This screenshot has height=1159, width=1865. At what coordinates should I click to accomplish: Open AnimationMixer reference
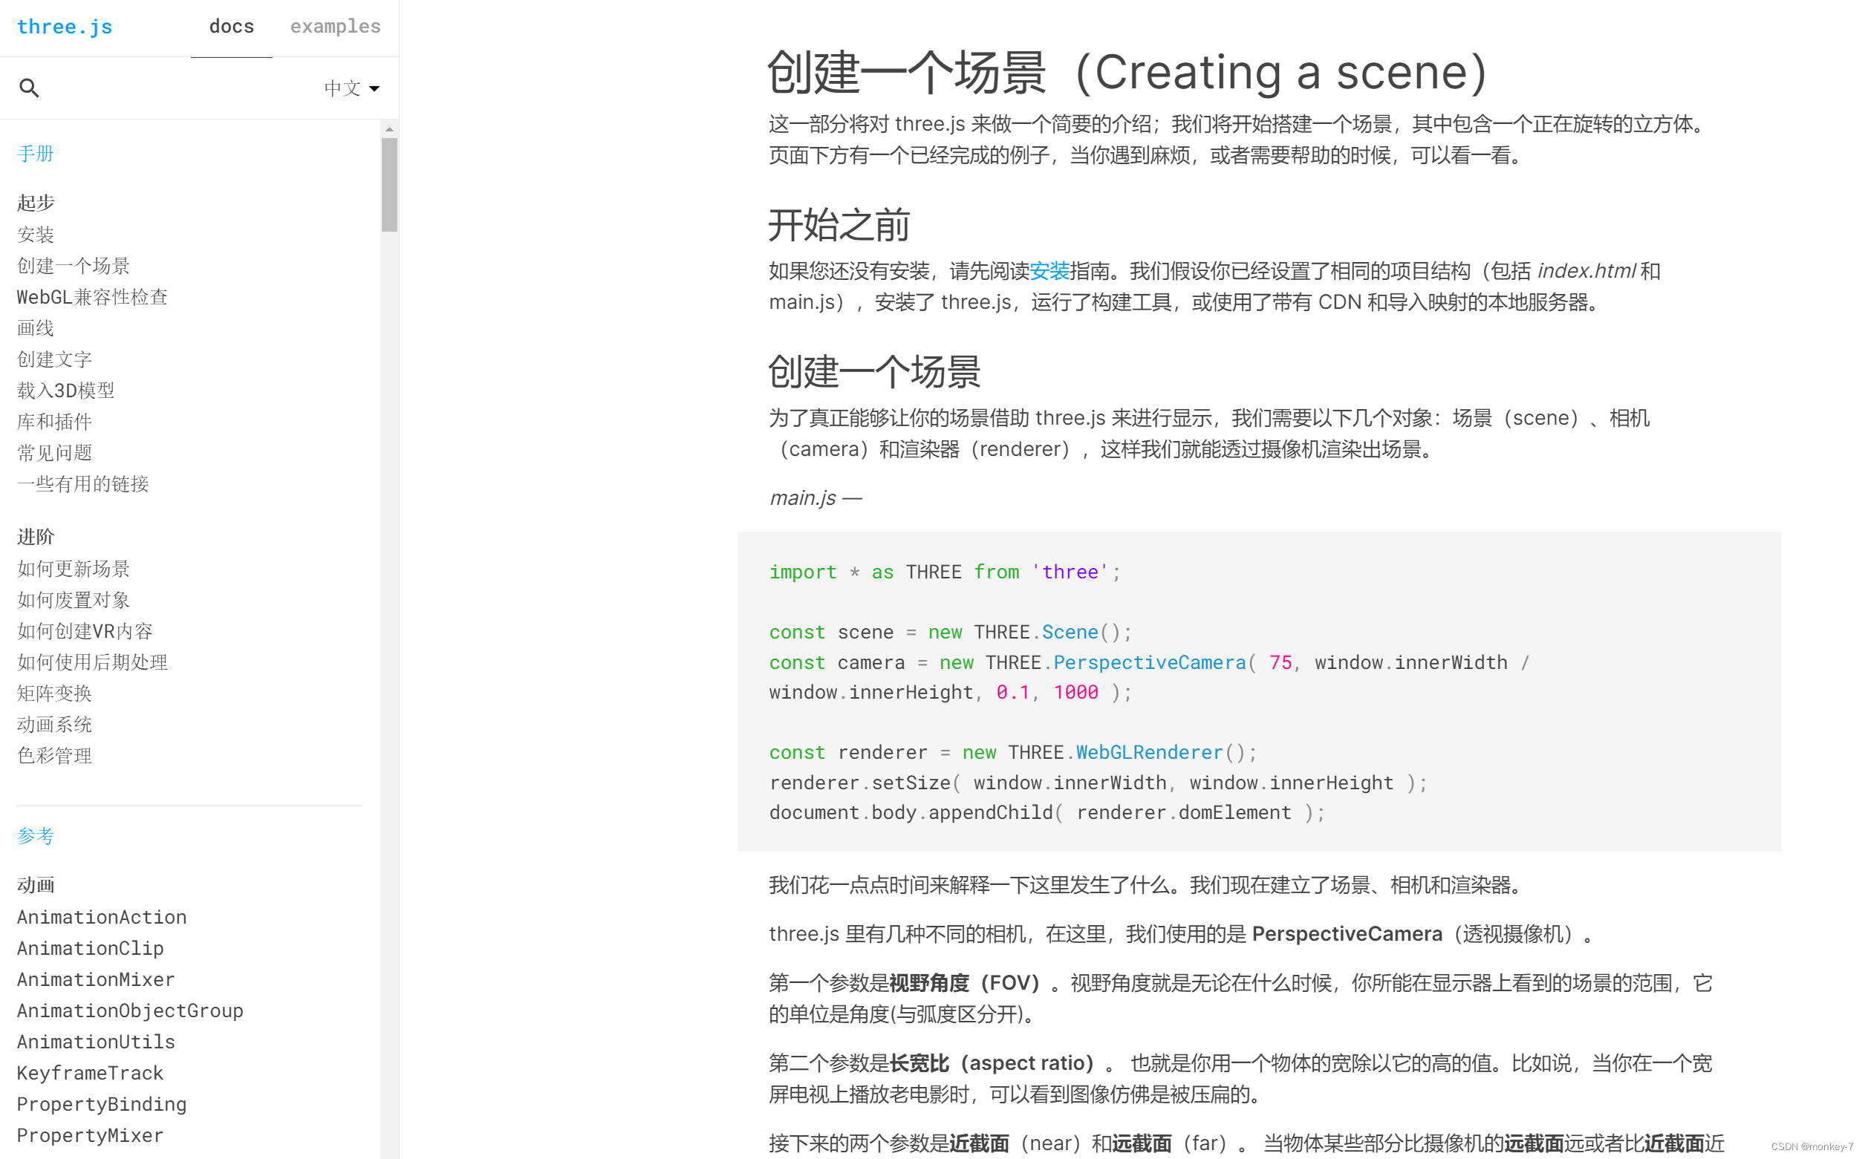coord(96,979)
